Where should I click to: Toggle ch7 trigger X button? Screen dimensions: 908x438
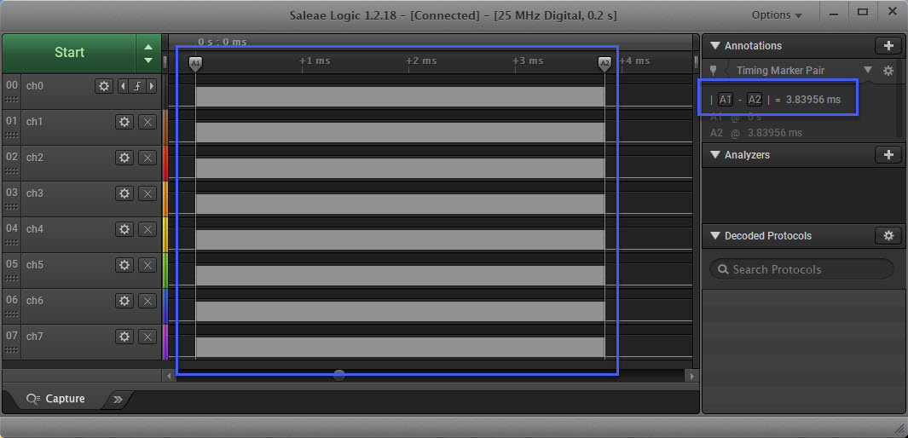point(147,337)
